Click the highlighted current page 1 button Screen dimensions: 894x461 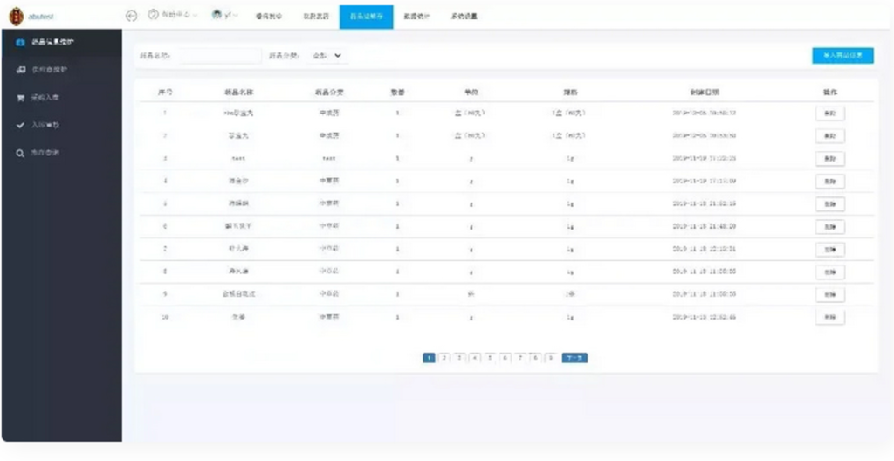click(x=430, y=358)
